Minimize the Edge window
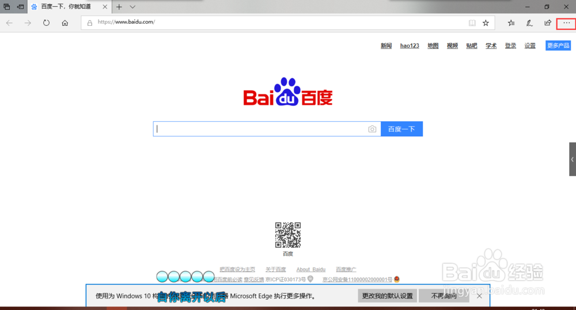 [528, 6]
